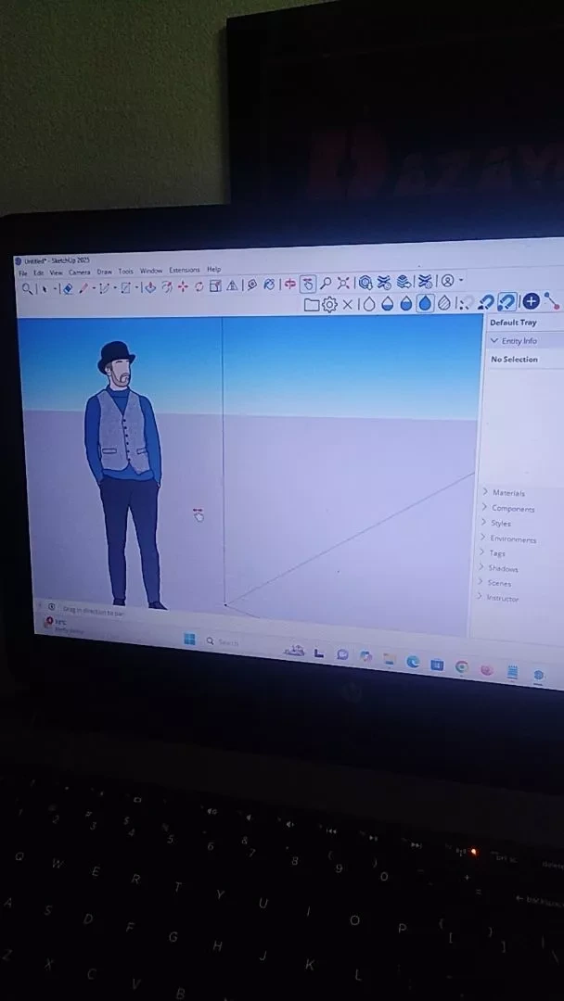The height and width of the screenshot is (1001, 564).
Task: Open the File menu
Action: tap(23, 273)
